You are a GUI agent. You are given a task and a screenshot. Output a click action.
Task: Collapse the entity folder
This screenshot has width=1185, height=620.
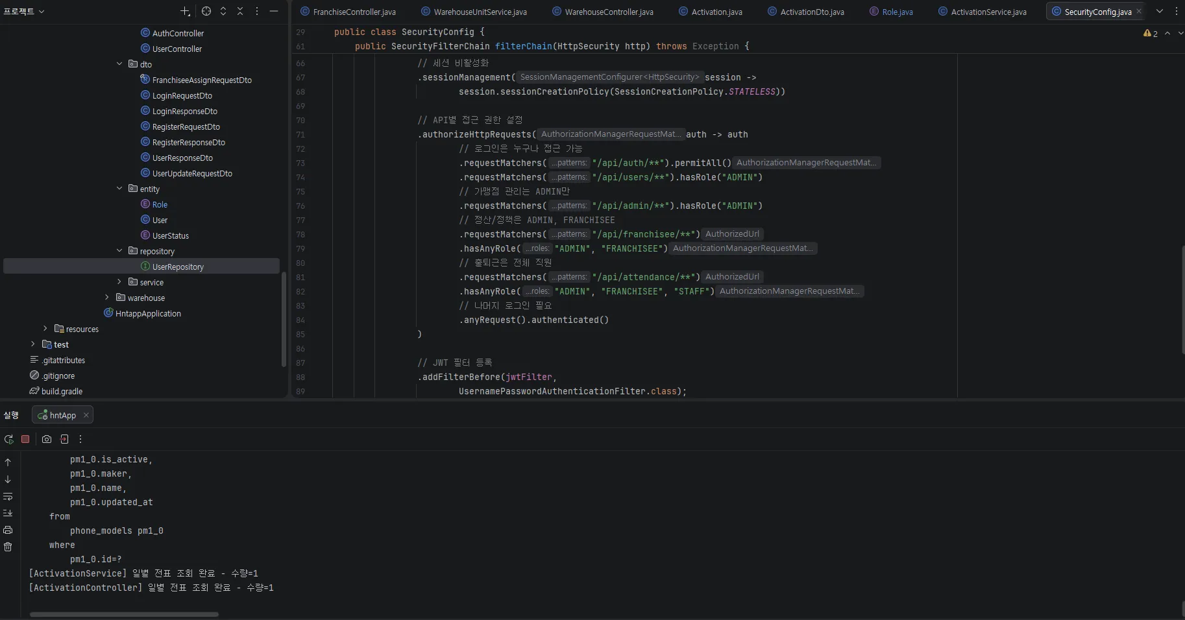point(119,189)
